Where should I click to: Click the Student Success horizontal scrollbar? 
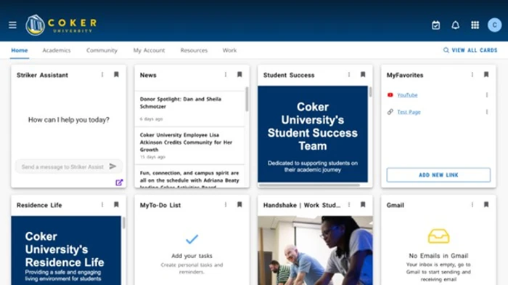pyautogui.click(x=309, y=185)
